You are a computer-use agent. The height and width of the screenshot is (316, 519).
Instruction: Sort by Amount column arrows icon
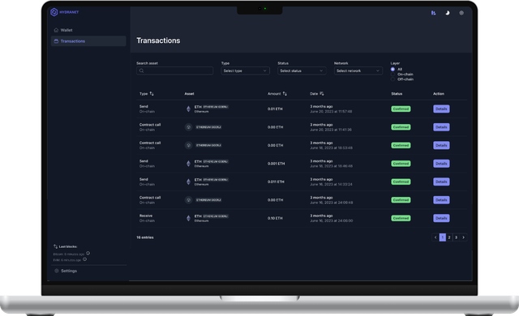click(x=285, y=93)
